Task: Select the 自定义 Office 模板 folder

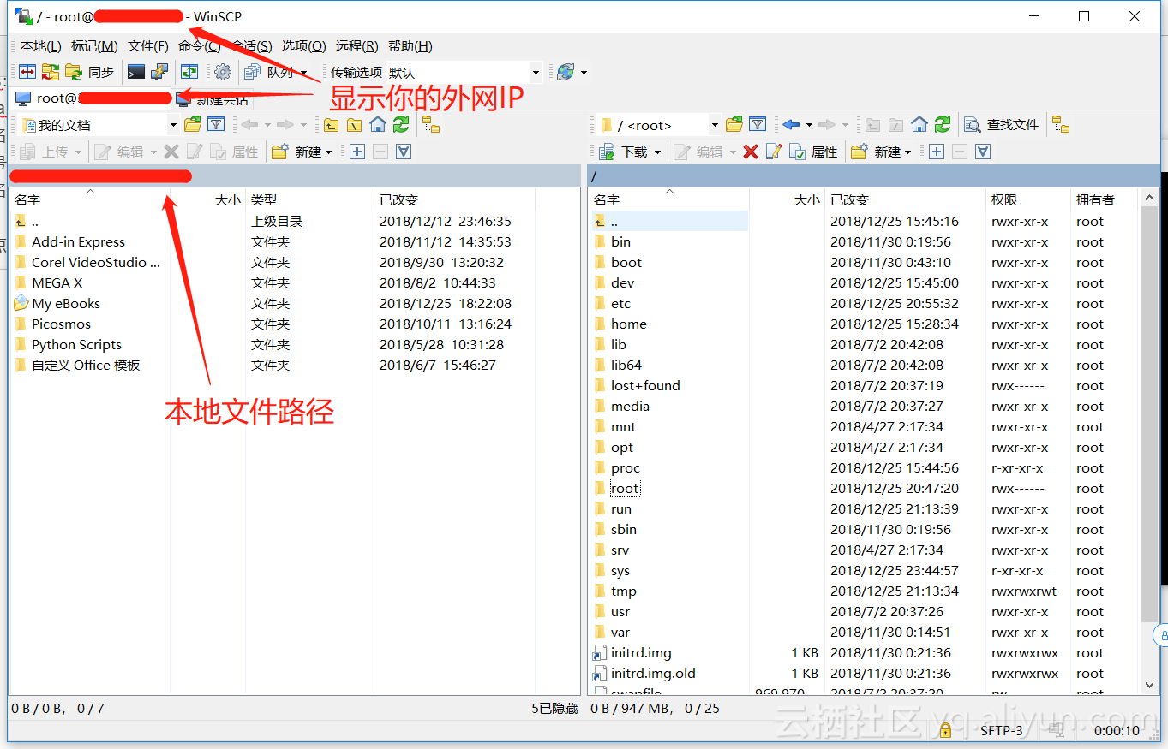Action: 86,366
